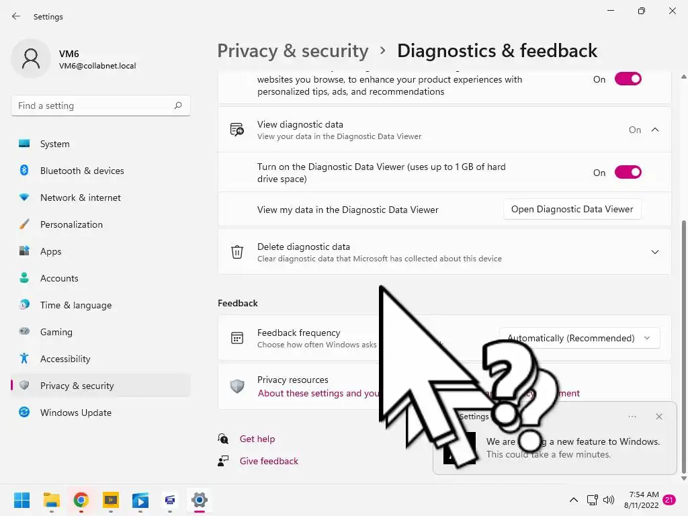
Task: Open the System settings category
Action: click(x=101, y=144)
